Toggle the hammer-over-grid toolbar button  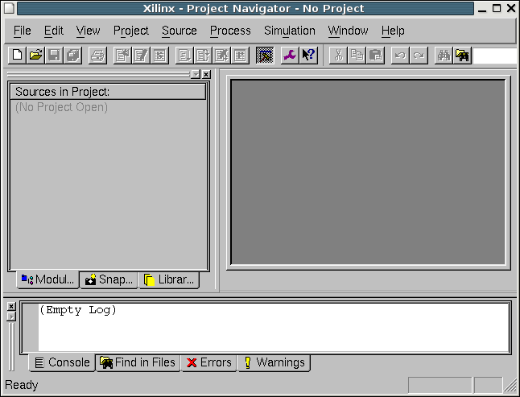[x=265, y=55]
